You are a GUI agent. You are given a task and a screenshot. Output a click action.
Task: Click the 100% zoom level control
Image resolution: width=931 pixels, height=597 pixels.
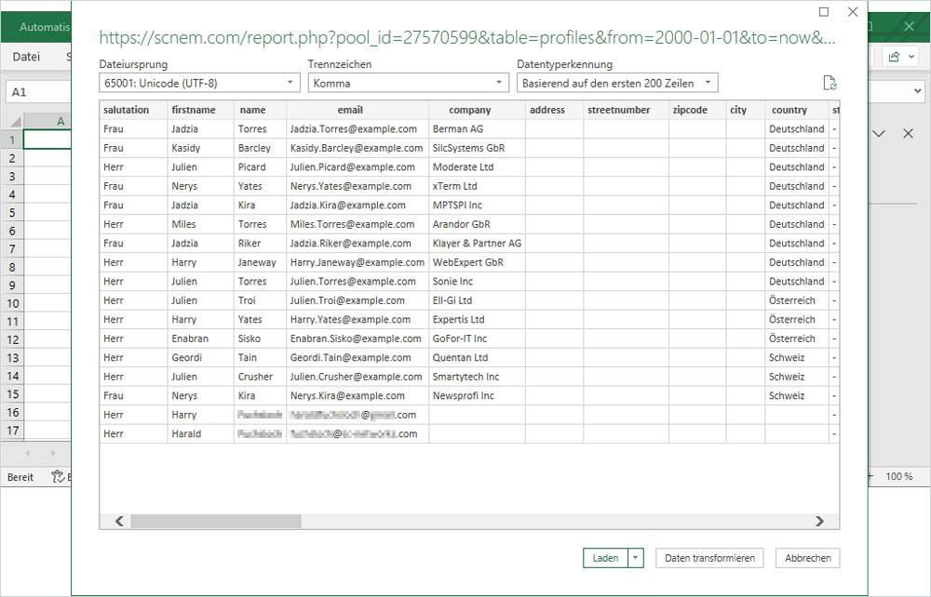pos(897,477)
